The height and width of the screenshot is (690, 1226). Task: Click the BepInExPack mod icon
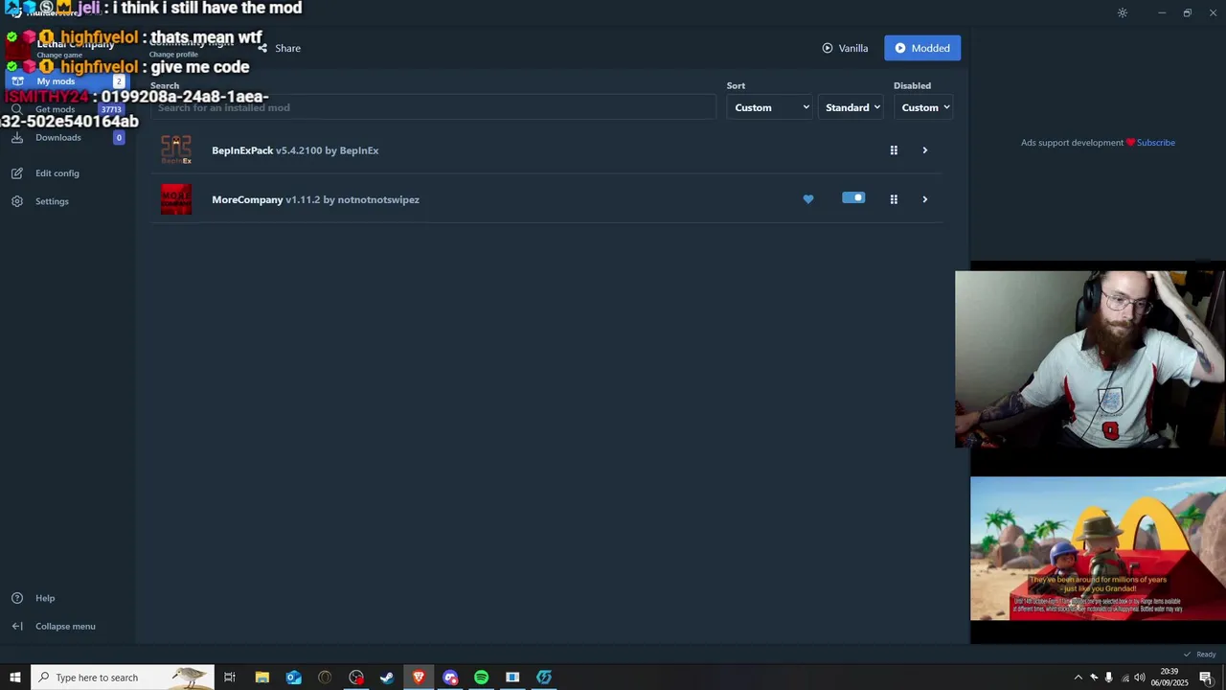176,149
